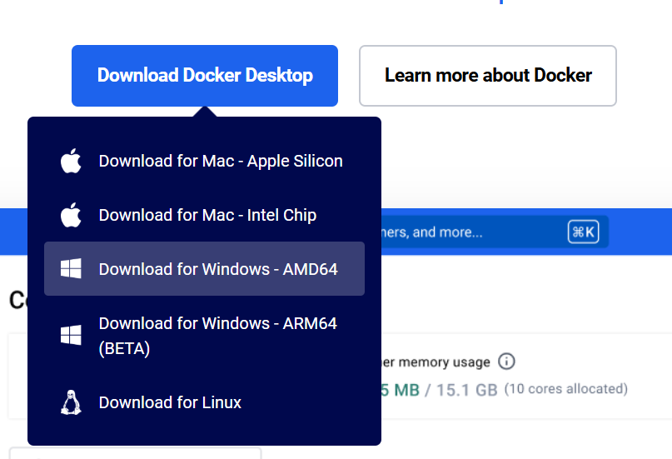
Task: Click Windows logo beside ARM64 option
Action: [71, 335]
